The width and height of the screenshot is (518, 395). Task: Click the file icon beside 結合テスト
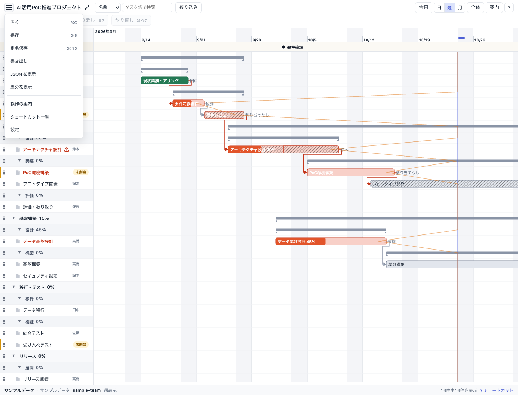point(18,333)
